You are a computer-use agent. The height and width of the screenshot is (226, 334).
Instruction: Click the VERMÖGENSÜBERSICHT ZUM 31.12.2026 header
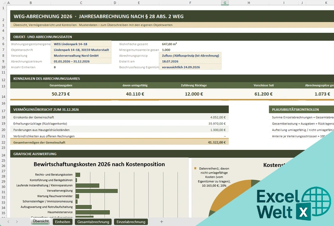point(119,109)
